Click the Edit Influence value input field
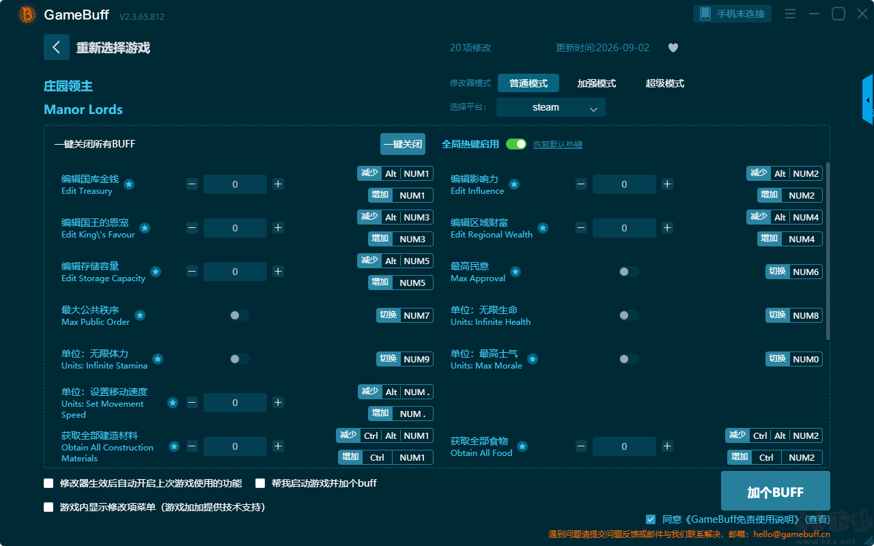 pos(624,184)
